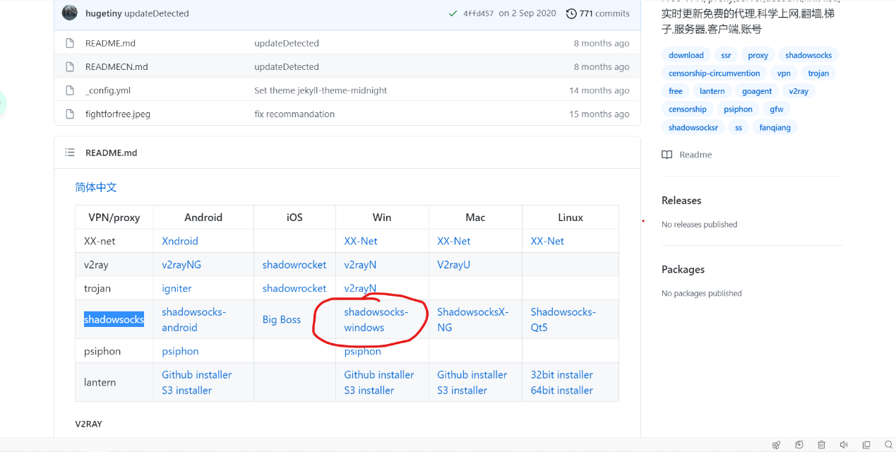Open the hugetiny author profile link
896x452 pixels.
(x=103, y=13)
